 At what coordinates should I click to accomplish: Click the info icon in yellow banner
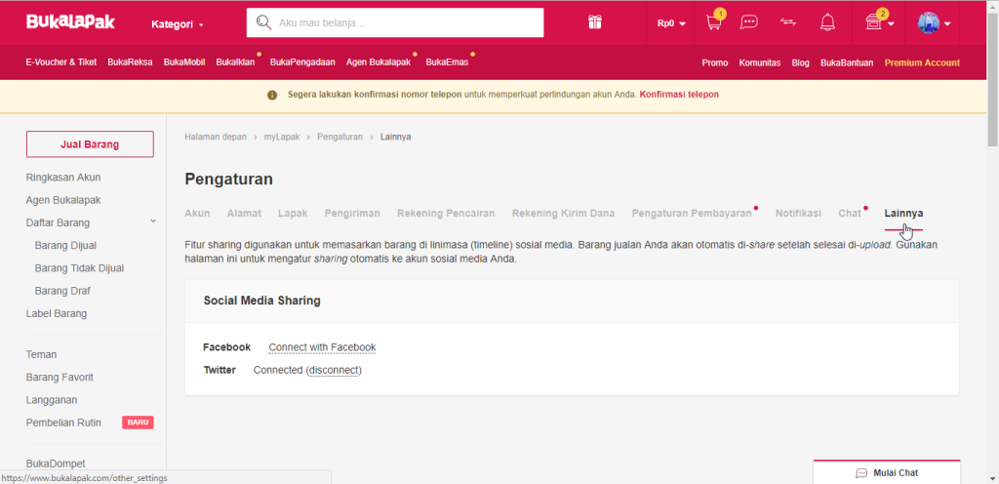pos(272,95)
